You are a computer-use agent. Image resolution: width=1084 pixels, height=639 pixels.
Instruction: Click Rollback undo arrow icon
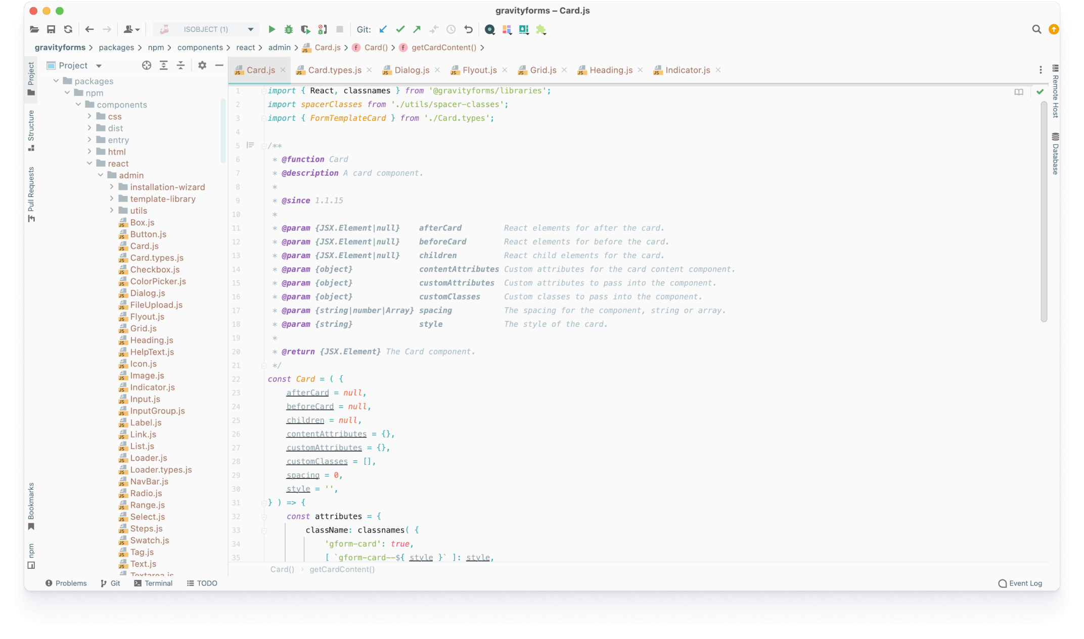tap(468, 29)
